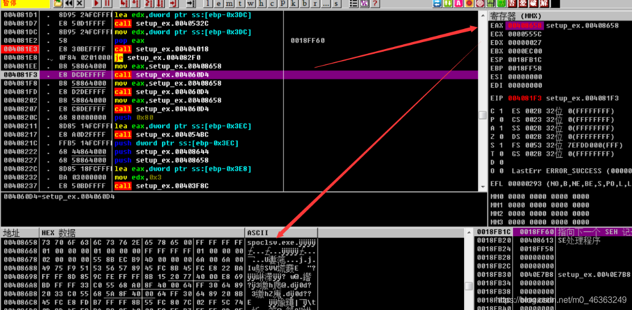Viewport: 632px width, 310px height.
Task: Click the Trace over icon
Action: 160,4
